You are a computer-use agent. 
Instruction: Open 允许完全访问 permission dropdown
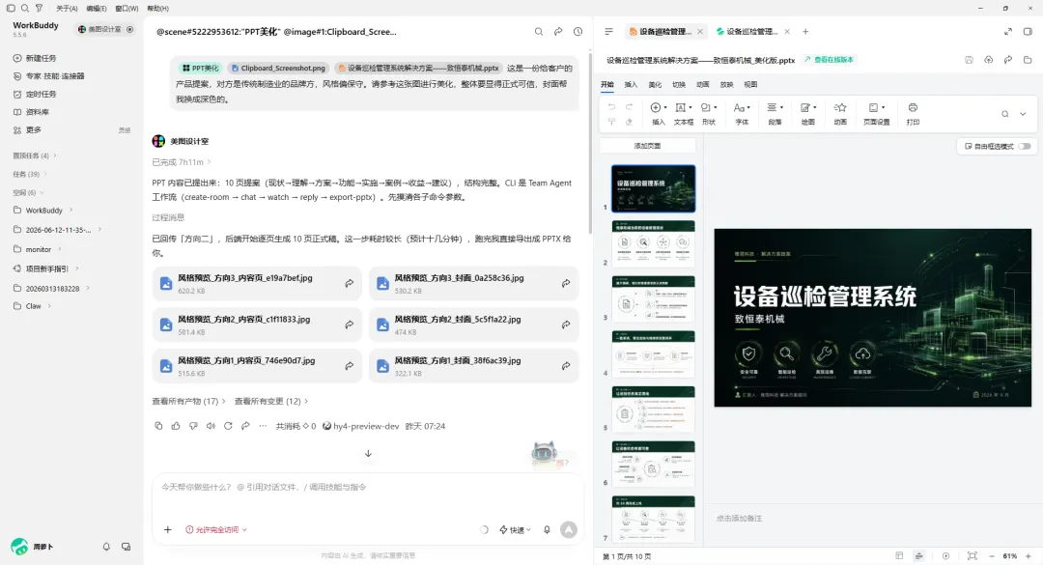pos(216,529)
